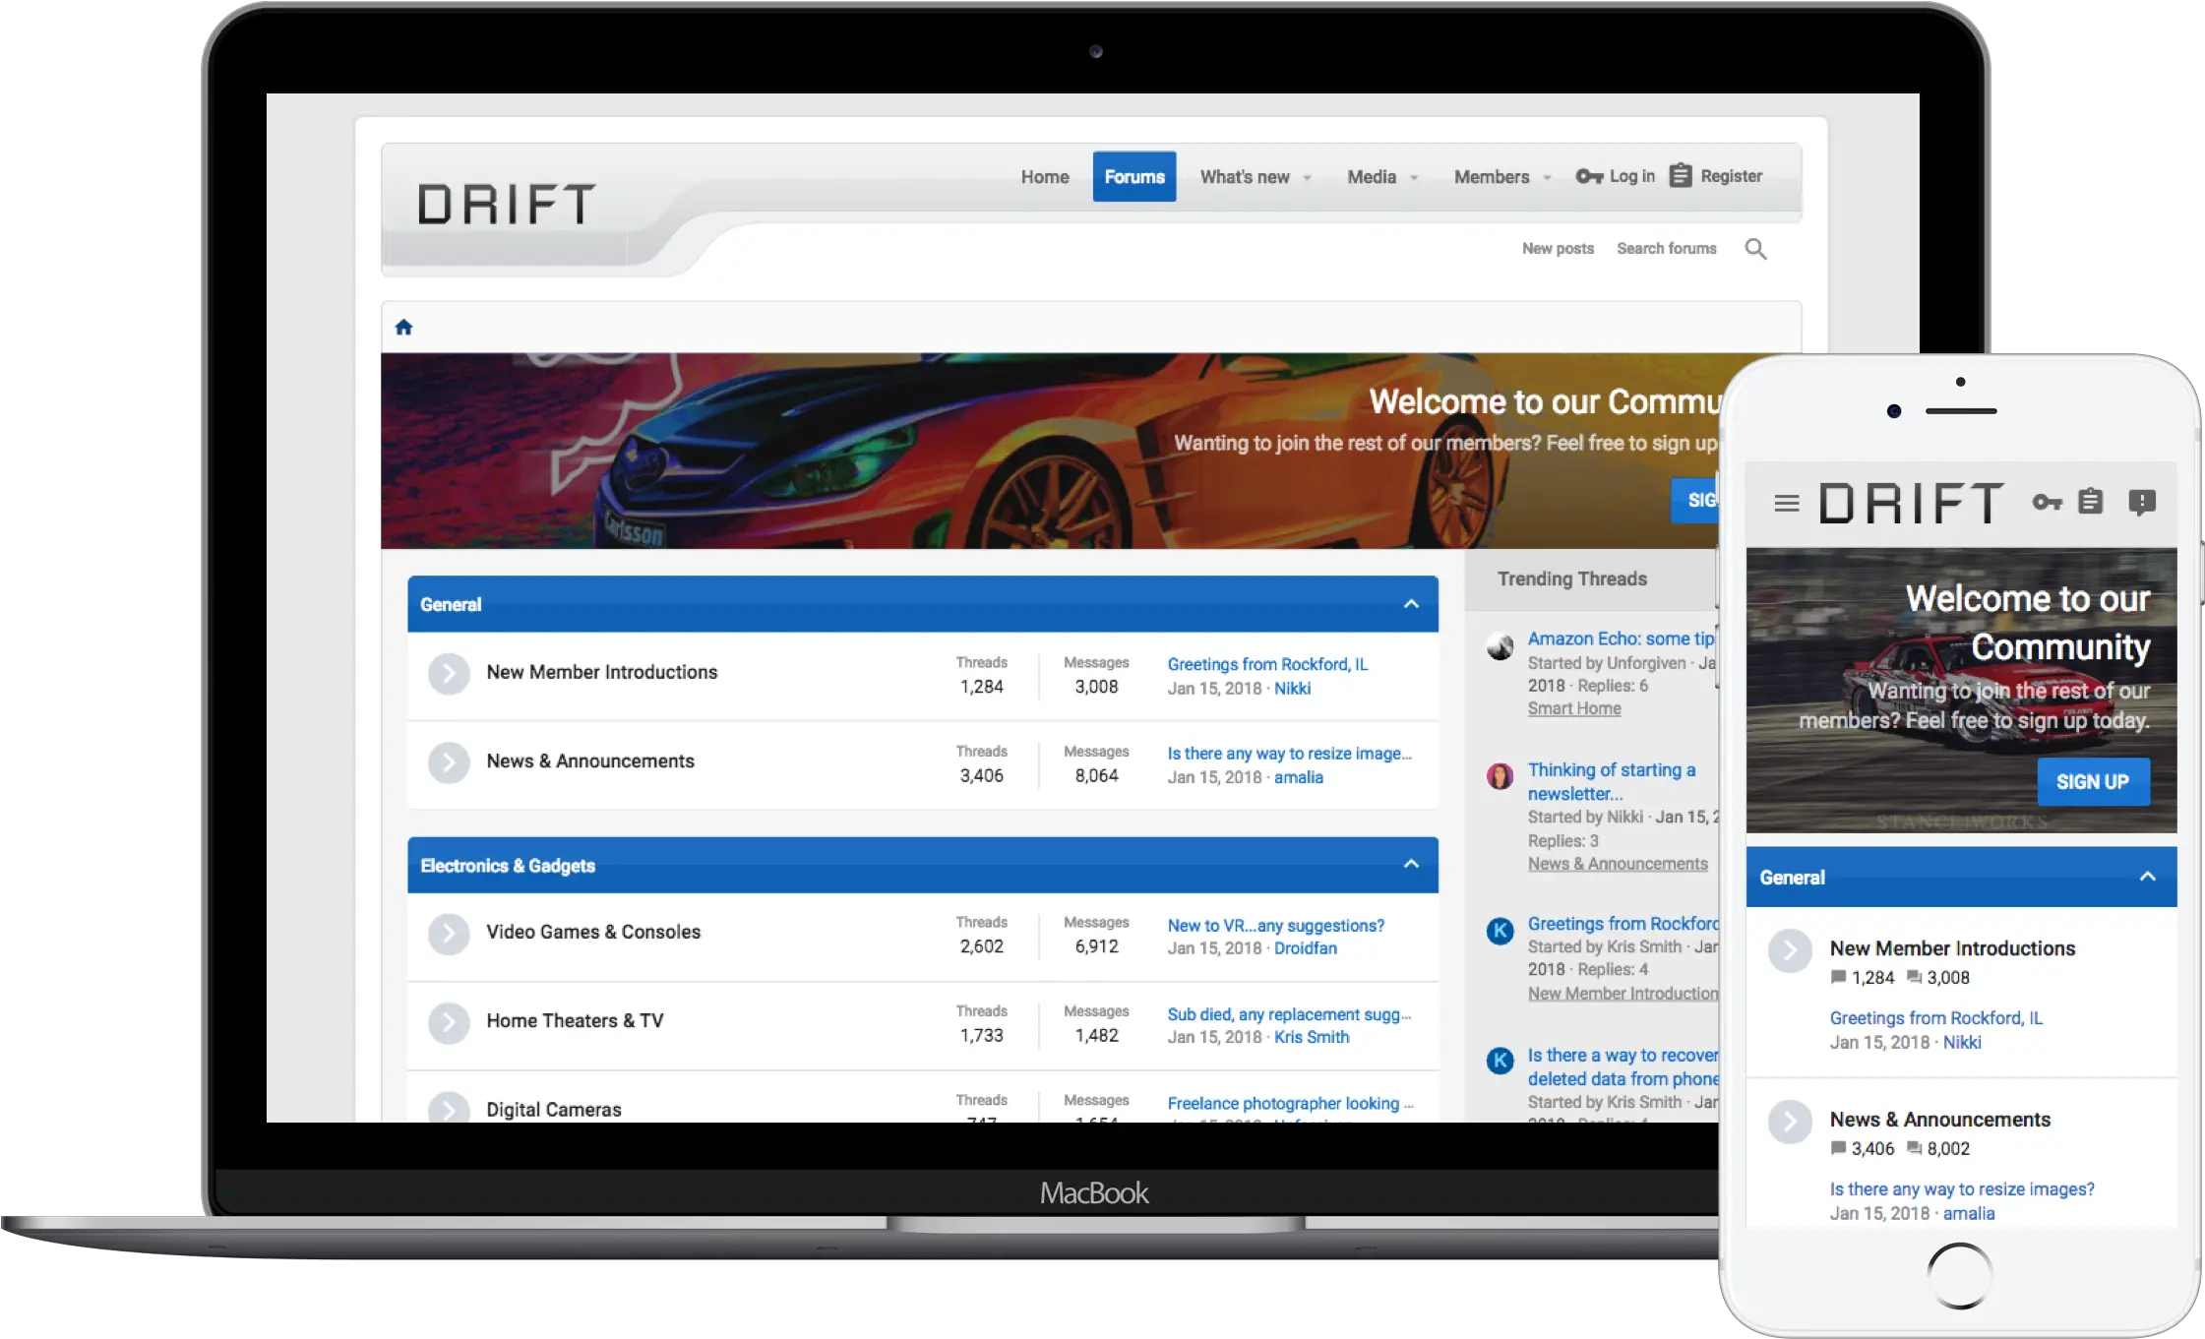Click the Search forums input field
The width and height of the screenshot is (2205, 1339).
click(1667, 247)
